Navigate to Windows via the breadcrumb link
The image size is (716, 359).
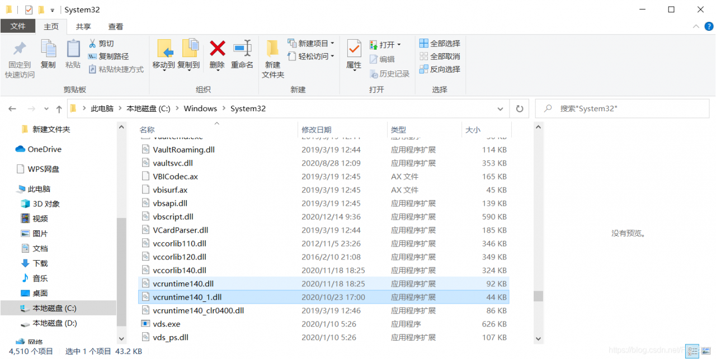click(x=200, y=108)
